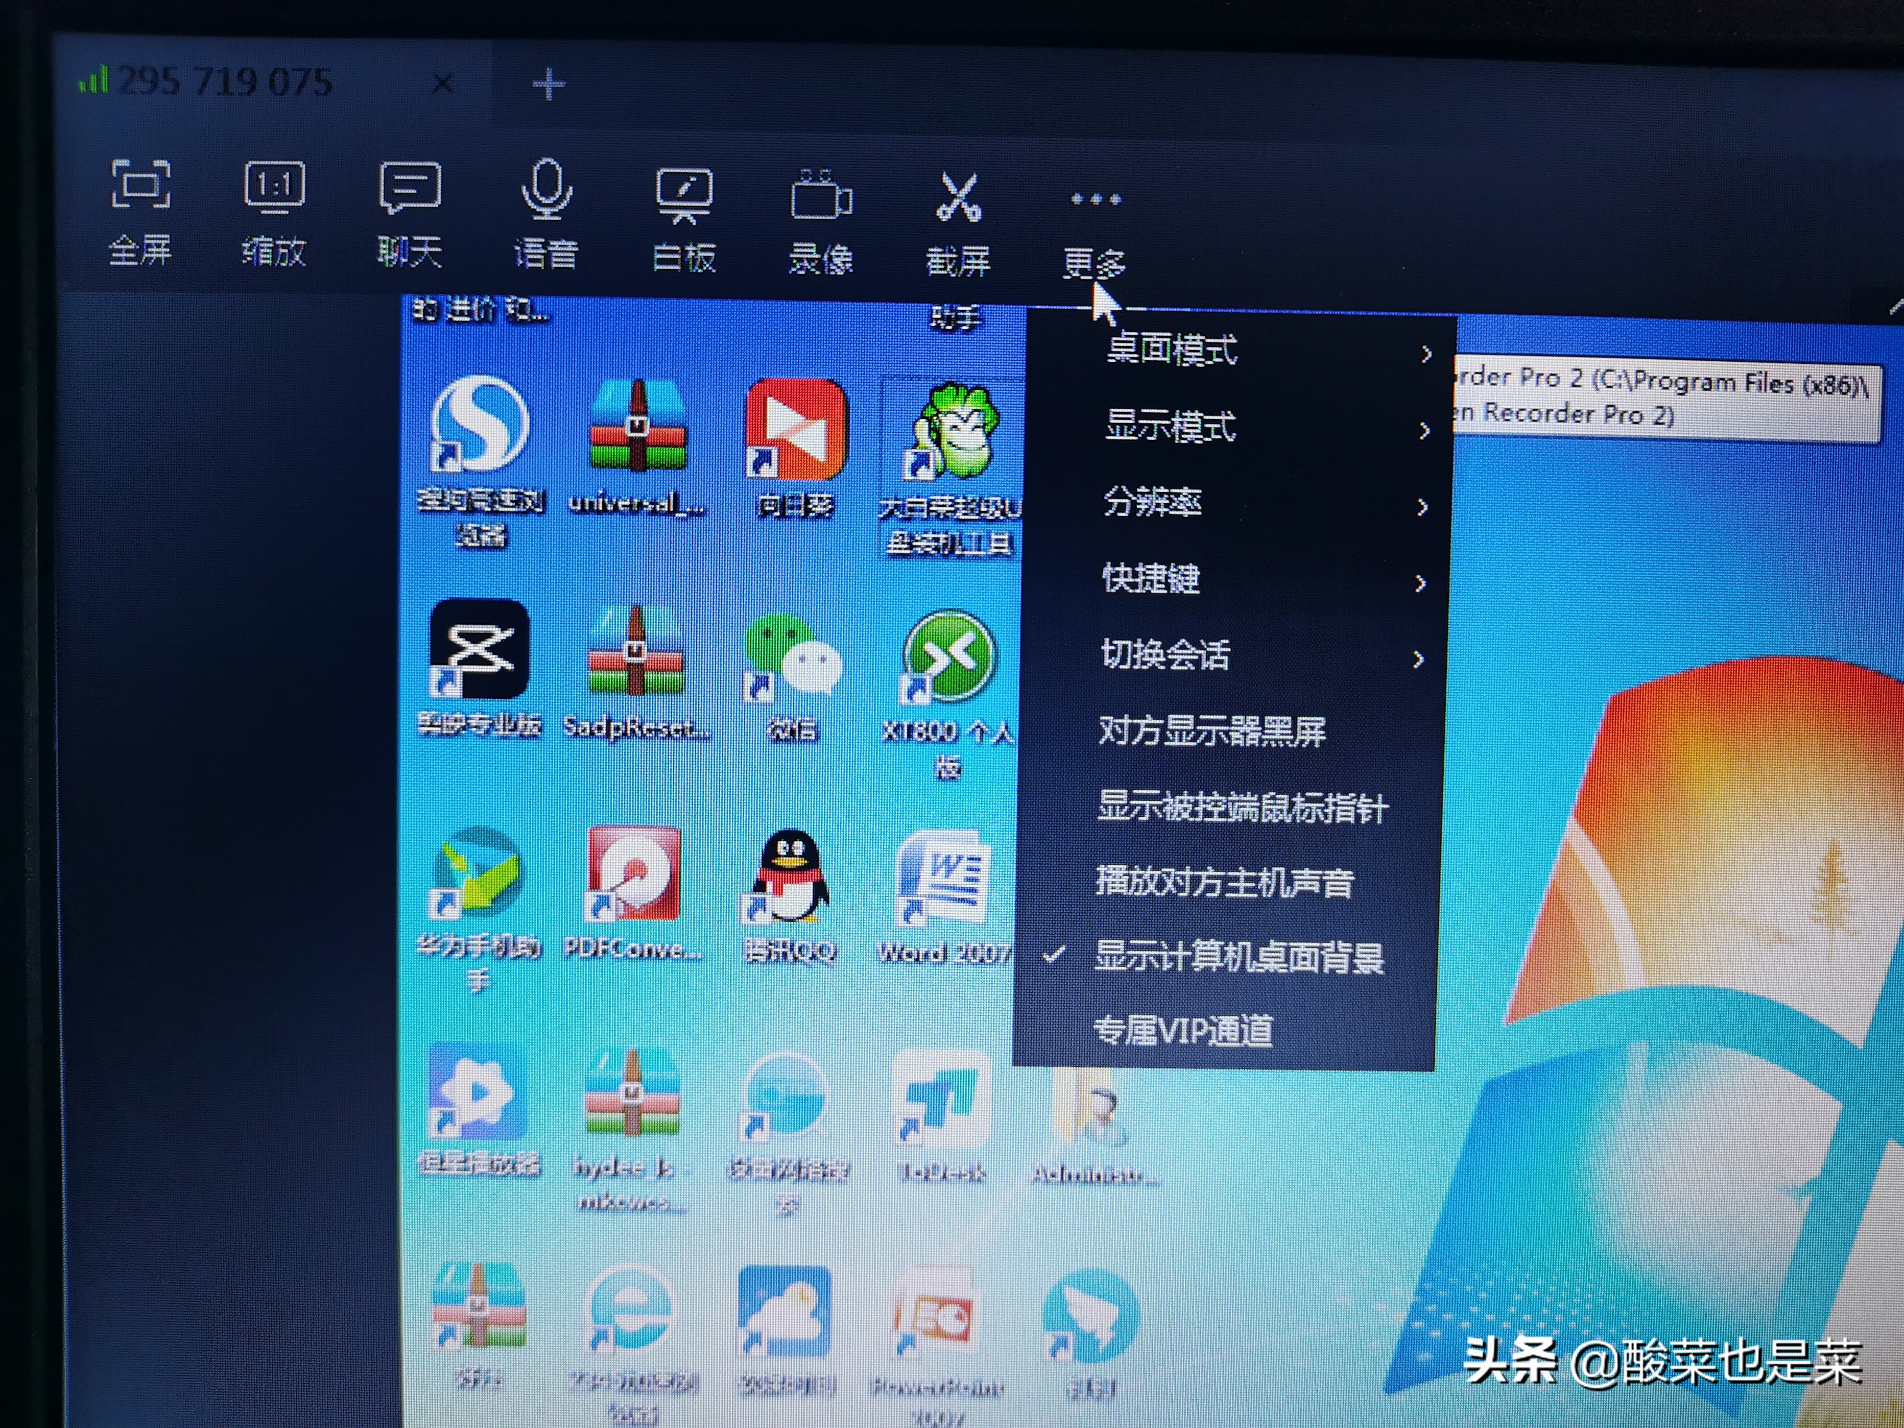Select the Internet Explorer style browser icon
This screenshot has height=1428, width=1904.
pyautogui.click(x=630, y=1310)
